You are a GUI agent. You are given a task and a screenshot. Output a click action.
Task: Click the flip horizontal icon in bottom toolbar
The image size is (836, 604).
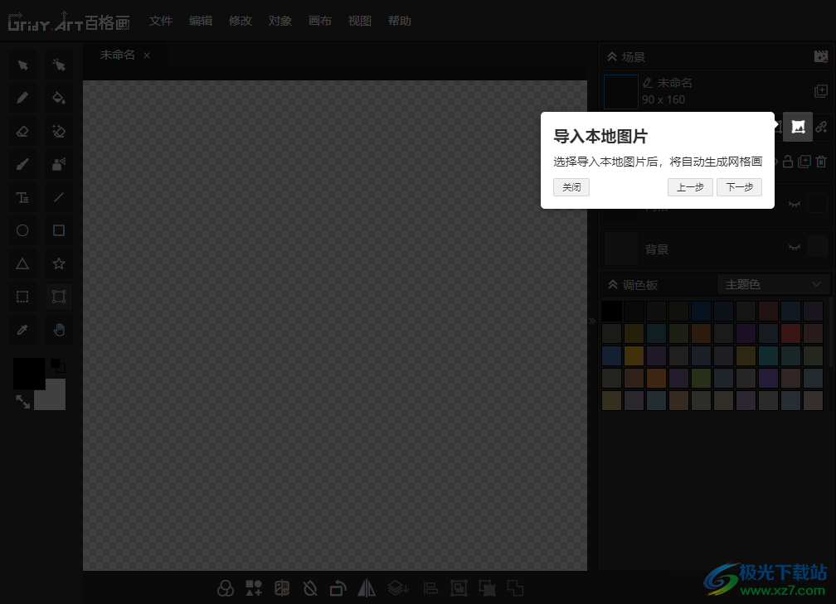(367, 588)
